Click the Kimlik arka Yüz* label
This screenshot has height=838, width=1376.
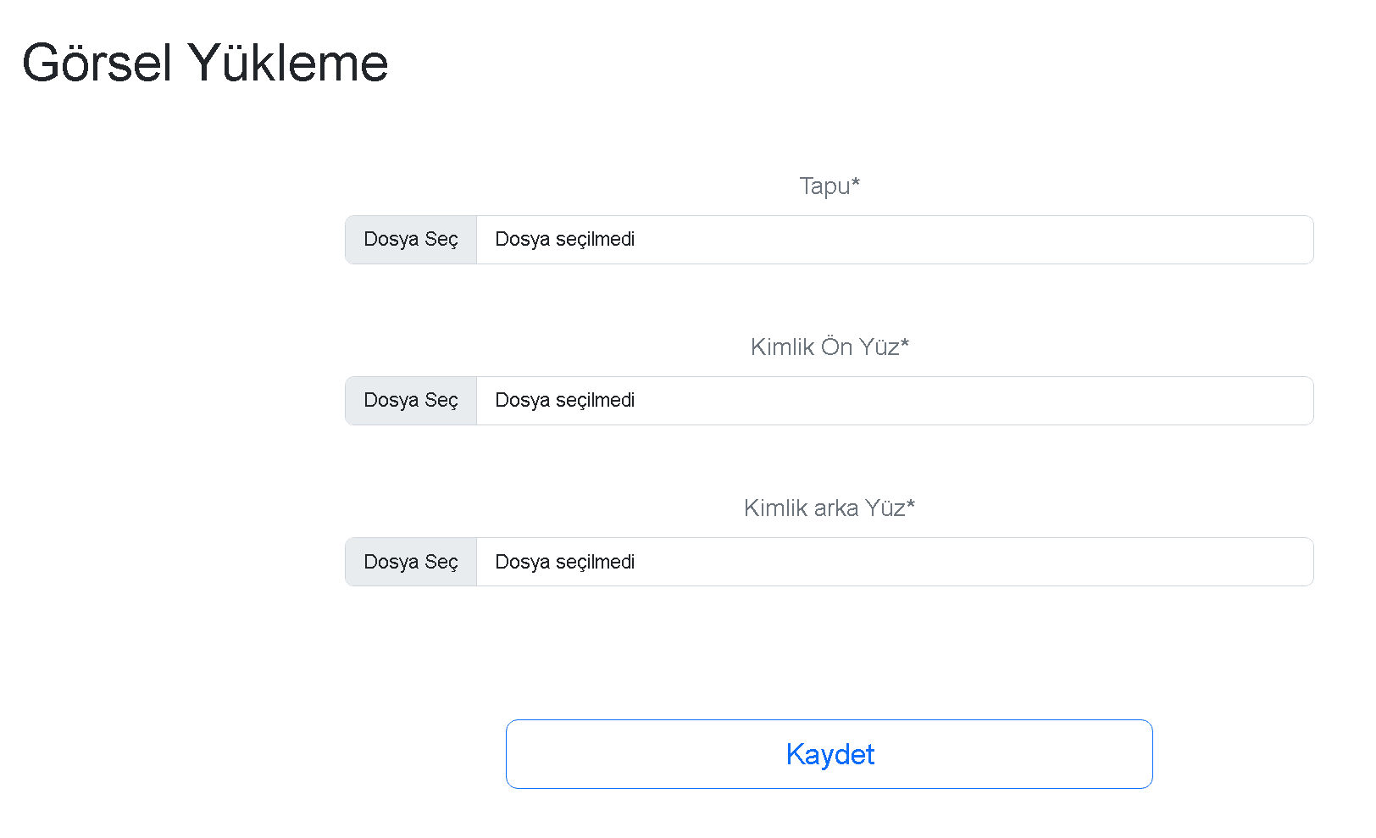click(829, 508)
